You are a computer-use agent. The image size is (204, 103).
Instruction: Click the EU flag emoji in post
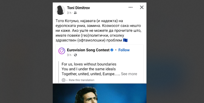click(x=125, y=40)
